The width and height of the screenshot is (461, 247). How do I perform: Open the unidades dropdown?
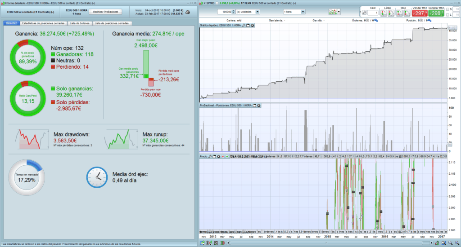point(257,11)
